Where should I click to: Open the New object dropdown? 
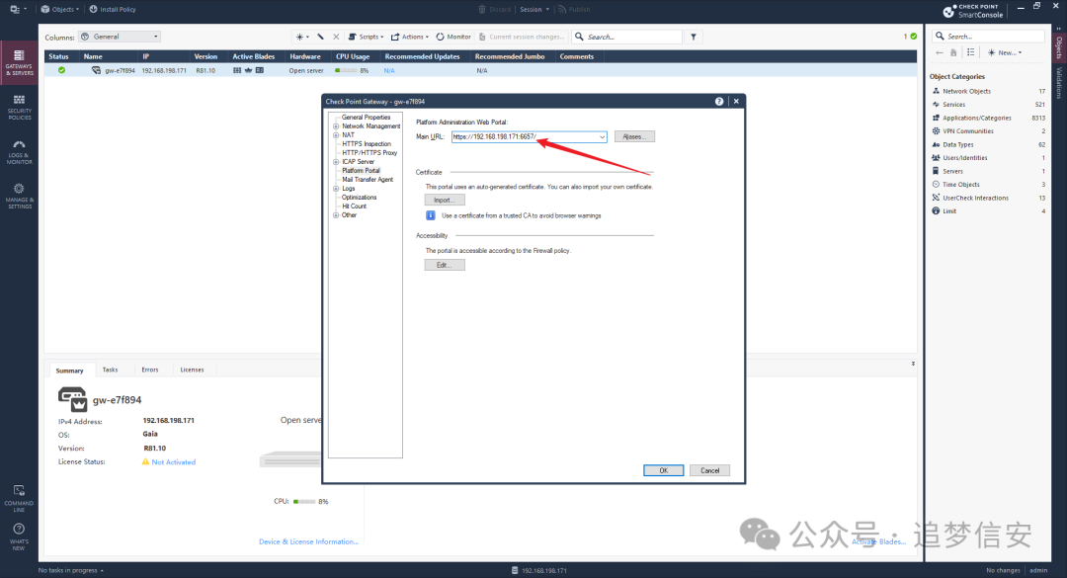coord(1005,52)
